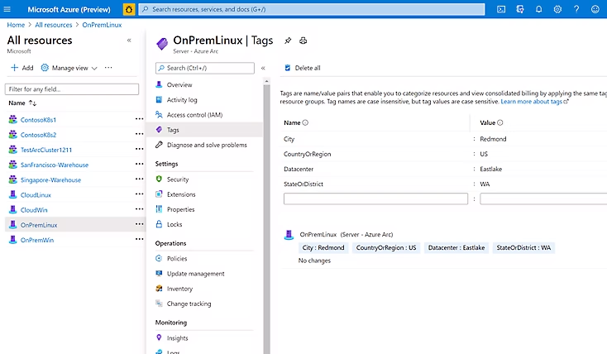This screenshot has width=607, height=354.
Task: Click the global search box
Action: 312,9
